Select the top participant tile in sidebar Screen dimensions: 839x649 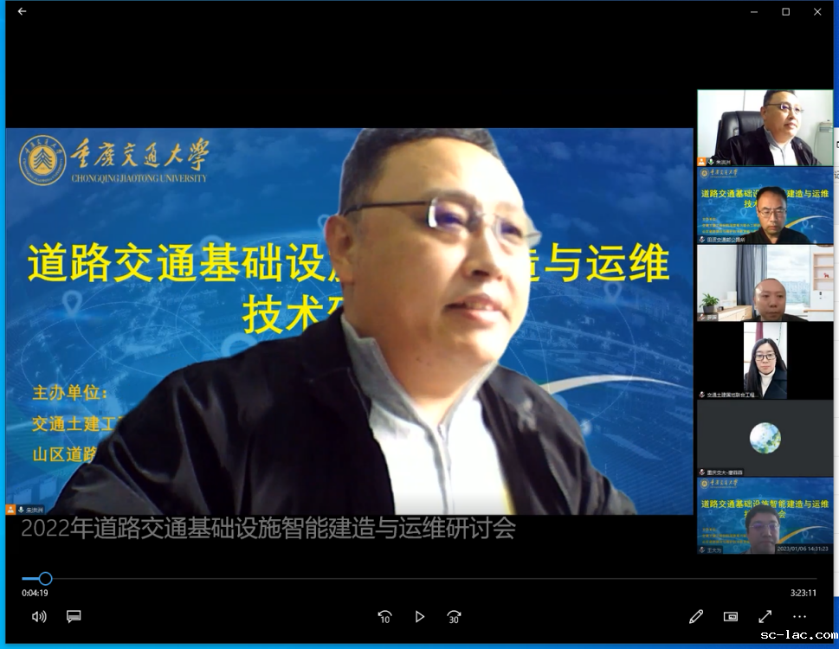[765, 128]
